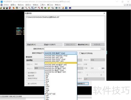This screenshot has height=100, width=131.
Task: Click the red zoom-in magnifier icon
Action: point(39,8)
